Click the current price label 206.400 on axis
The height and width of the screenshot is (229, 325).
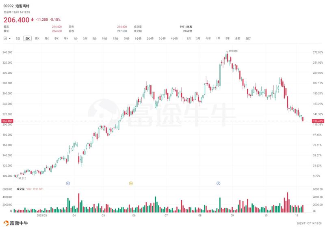tap(7, 121)
